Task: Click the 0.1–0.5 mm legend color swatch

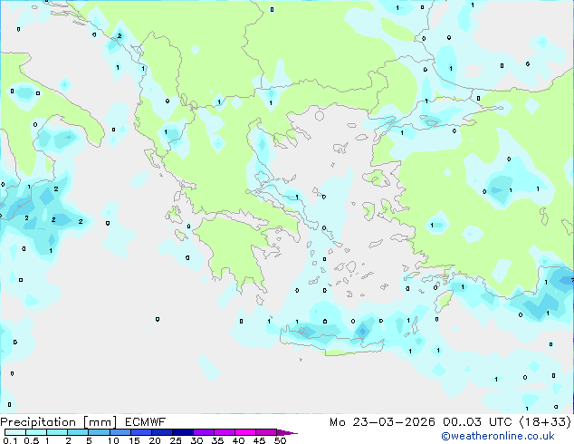Action: [x=15, y=432]
